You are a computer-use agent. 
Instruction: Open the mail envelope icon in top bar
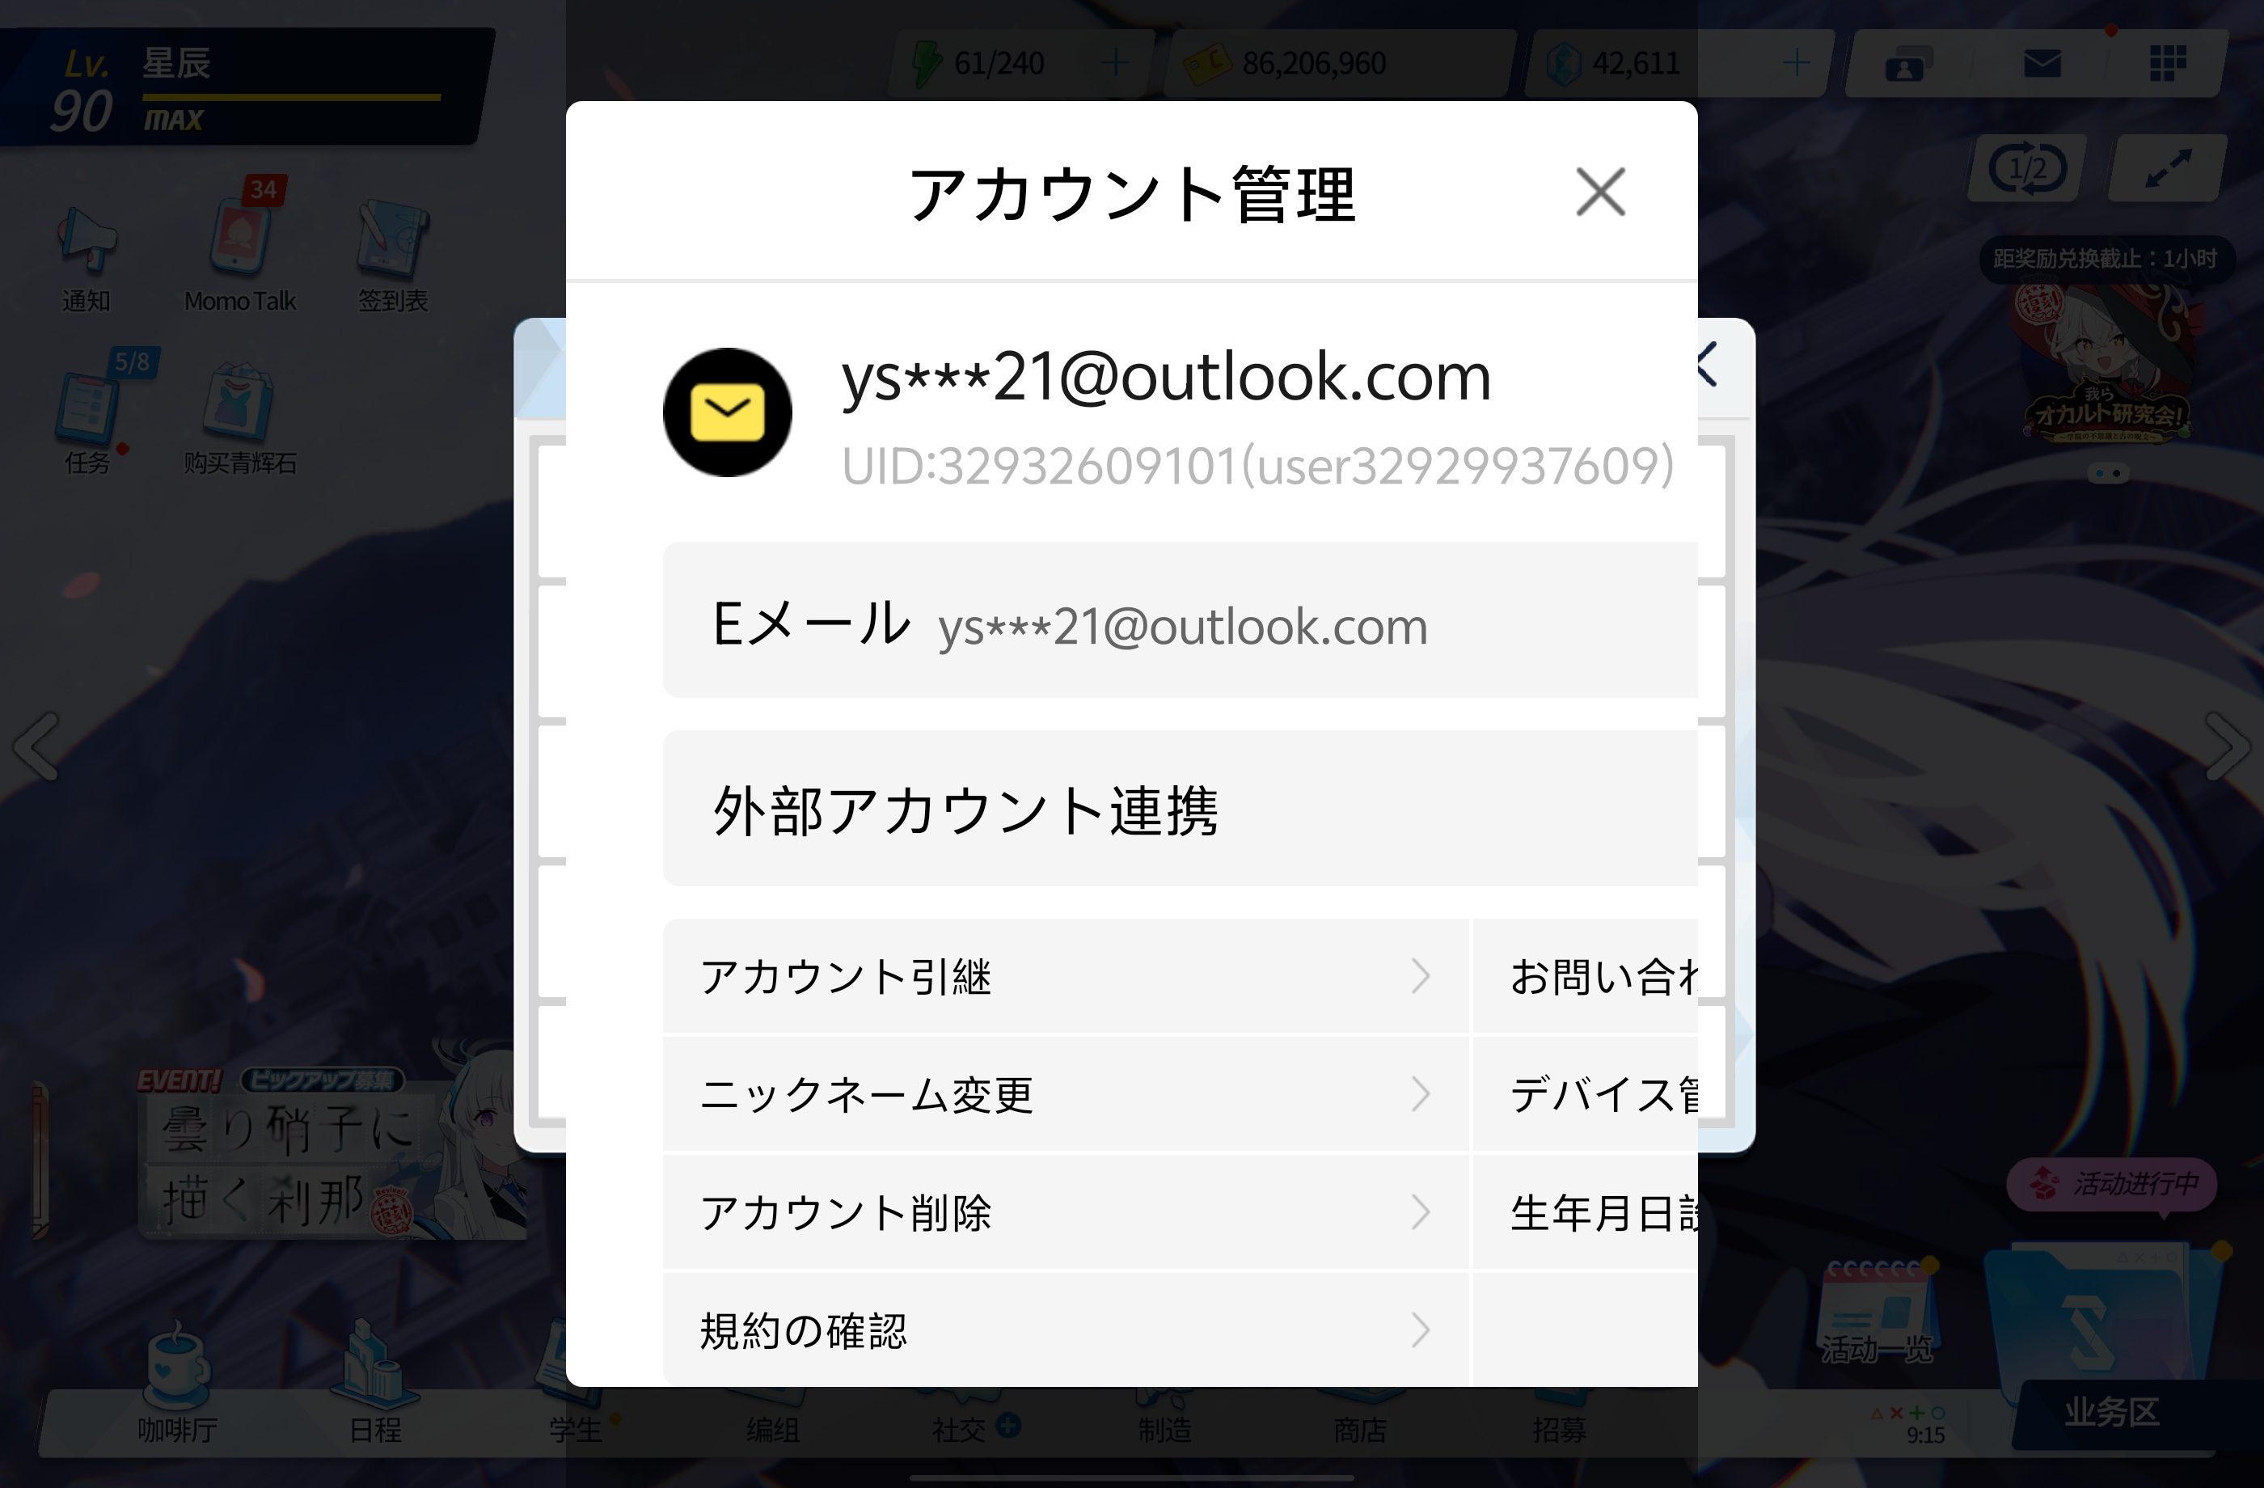click(2042, 64)
